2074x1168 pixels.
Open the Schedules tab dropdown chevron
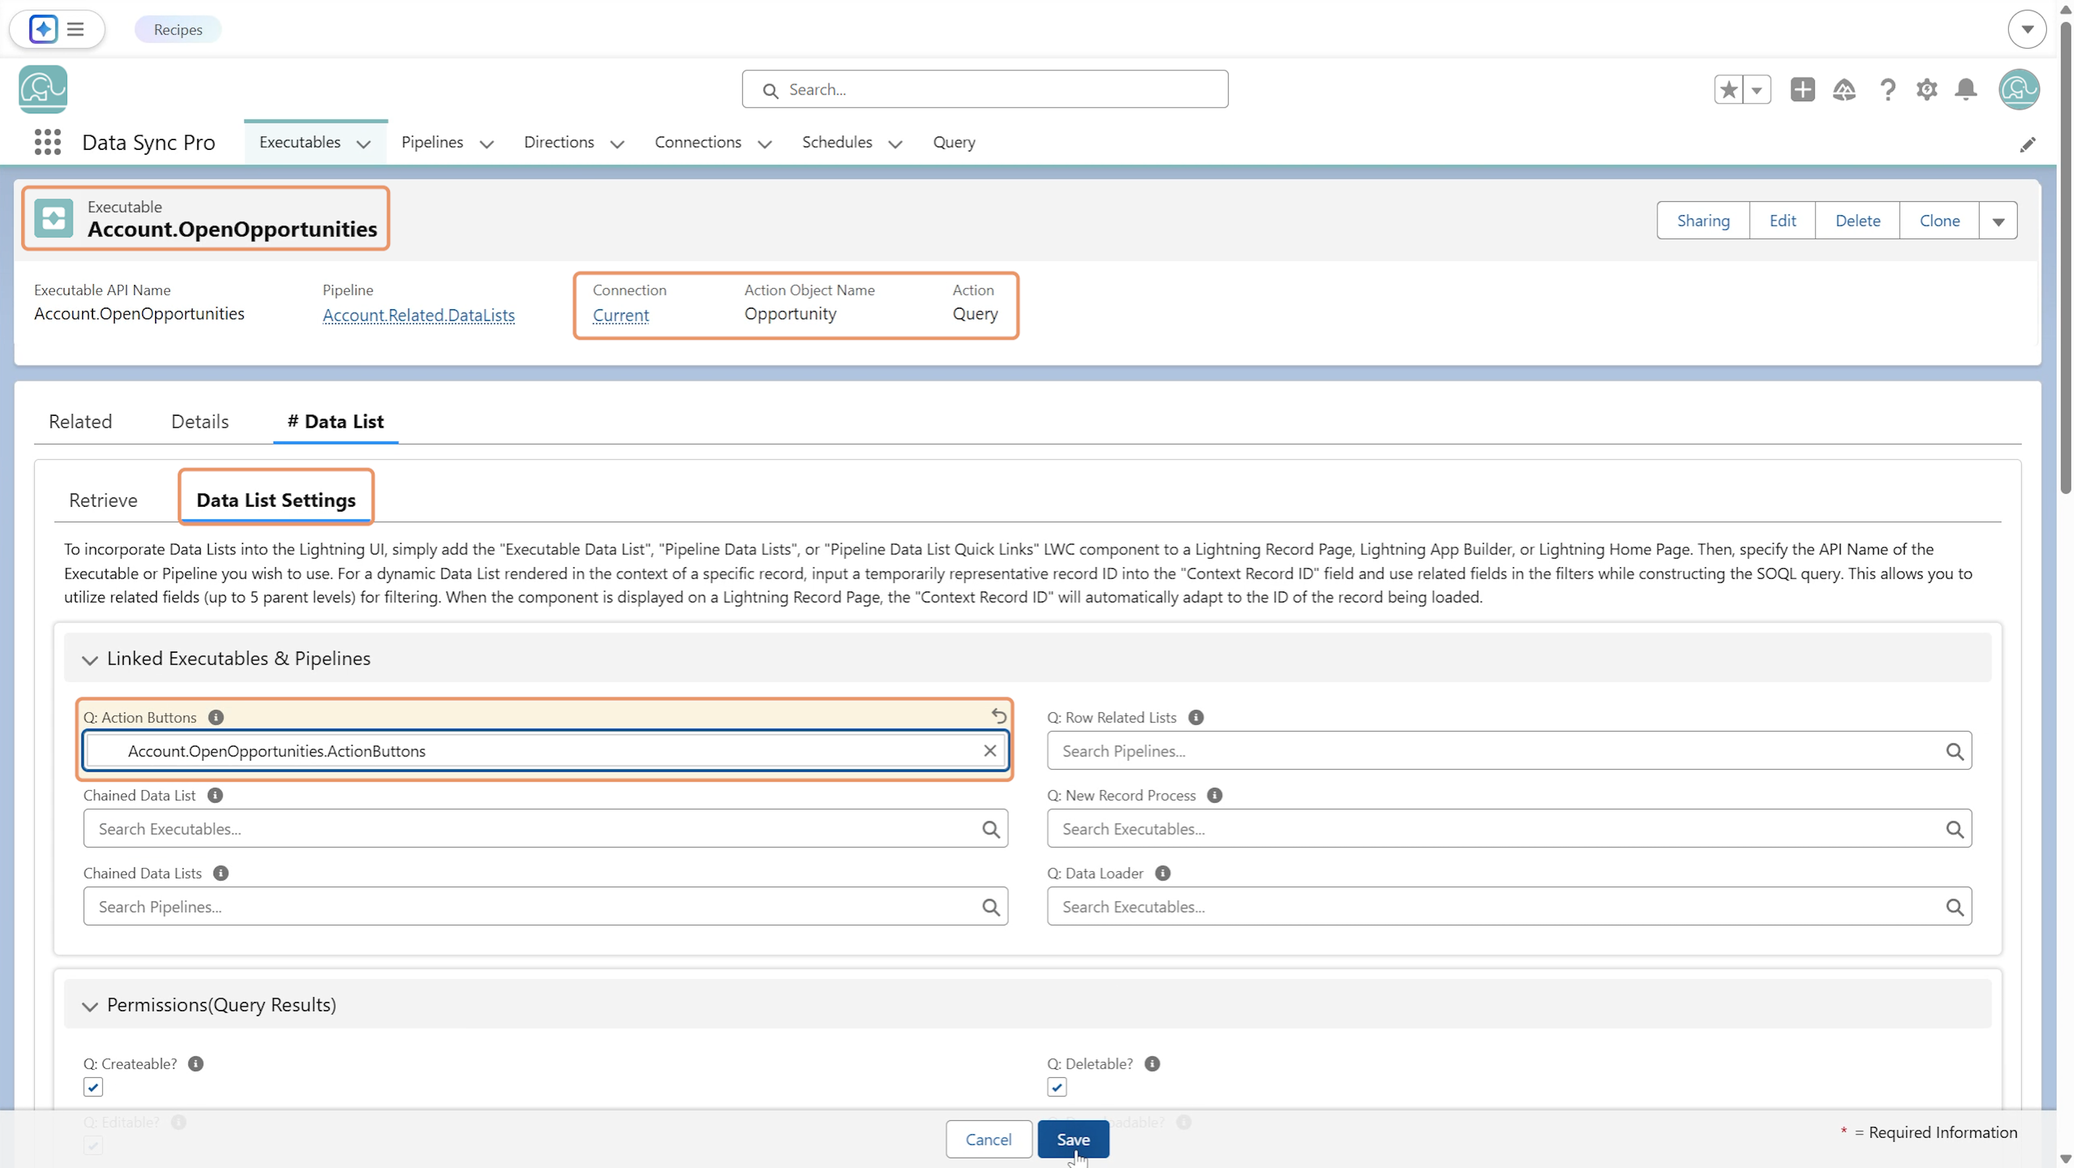(894, 144)
